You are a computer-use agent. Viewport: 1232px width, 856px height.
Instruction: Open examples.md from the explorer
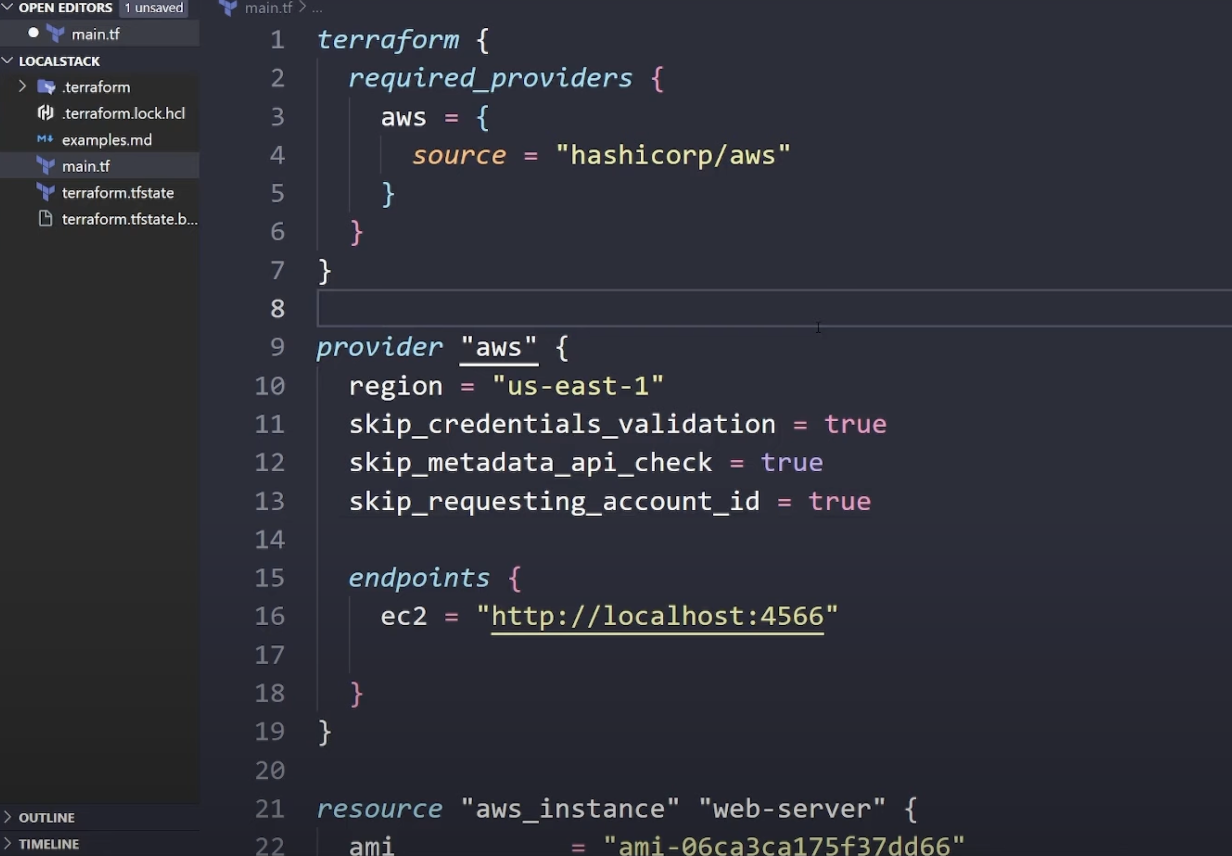[107, 140]
